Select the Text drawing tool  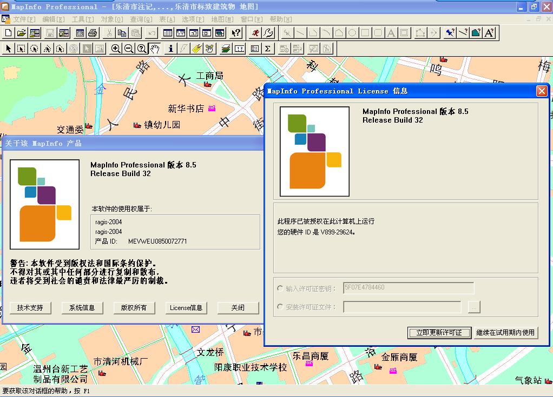391,33
